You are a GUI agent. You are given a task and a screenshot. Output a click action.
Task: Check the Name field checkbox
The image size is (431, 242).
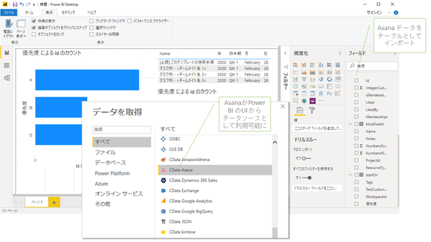click(x=357, y=131)
